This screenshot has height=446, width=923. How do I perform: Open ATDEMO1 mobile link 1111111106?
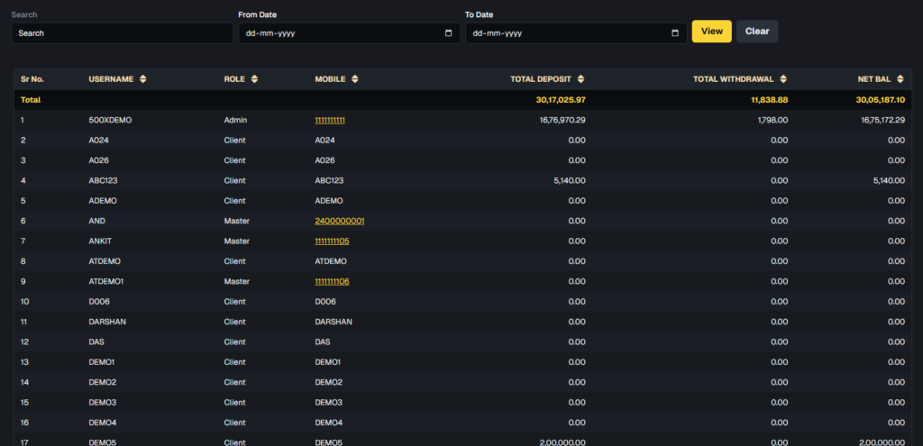pyautogui.click(x=332, y=281)
